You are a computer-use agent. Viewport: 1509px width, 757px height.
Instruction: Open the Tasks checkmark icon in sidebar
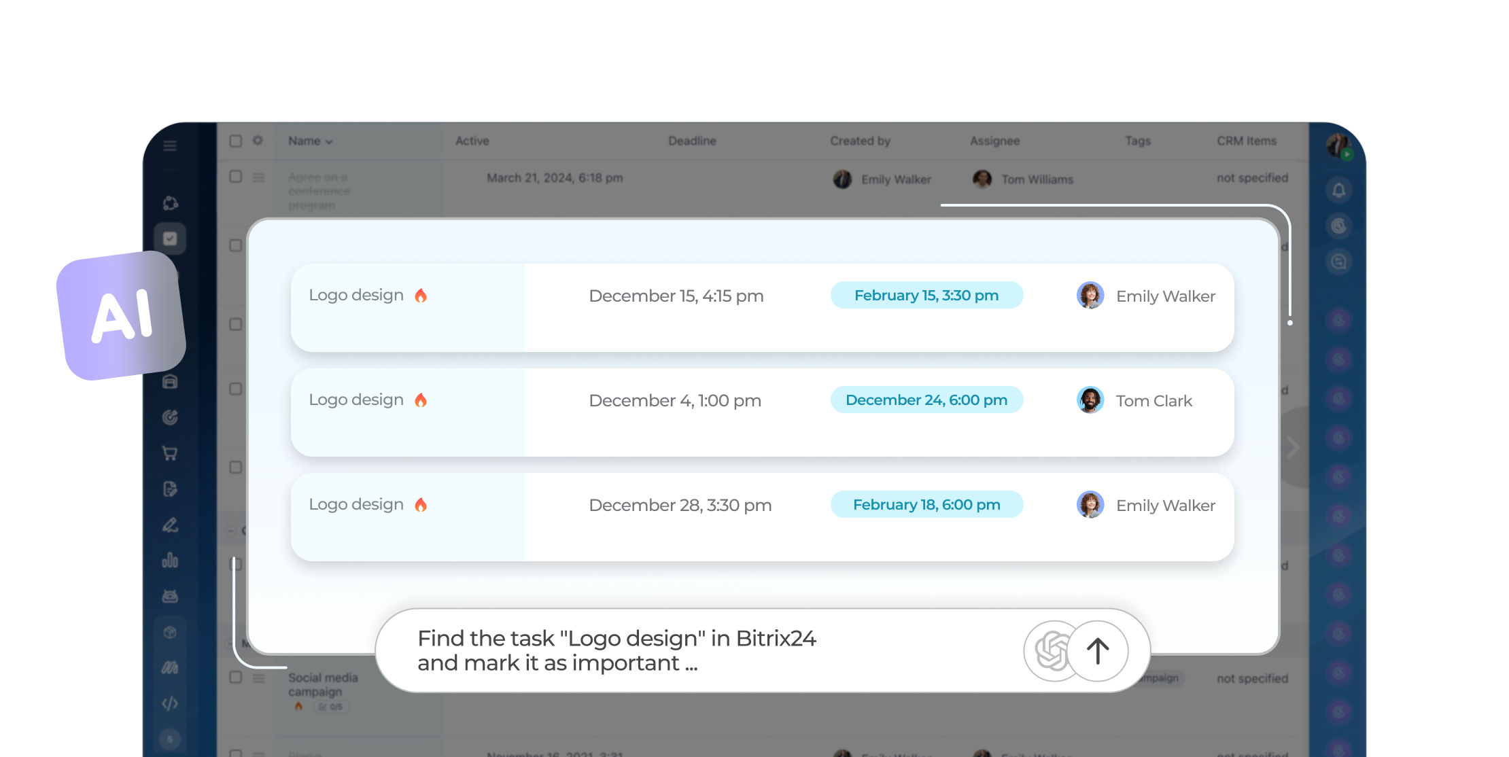tap(170, 239)
